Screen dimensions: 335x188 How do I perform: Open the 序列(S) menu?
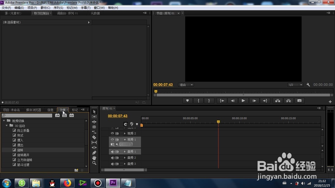(x=58, y=8)
